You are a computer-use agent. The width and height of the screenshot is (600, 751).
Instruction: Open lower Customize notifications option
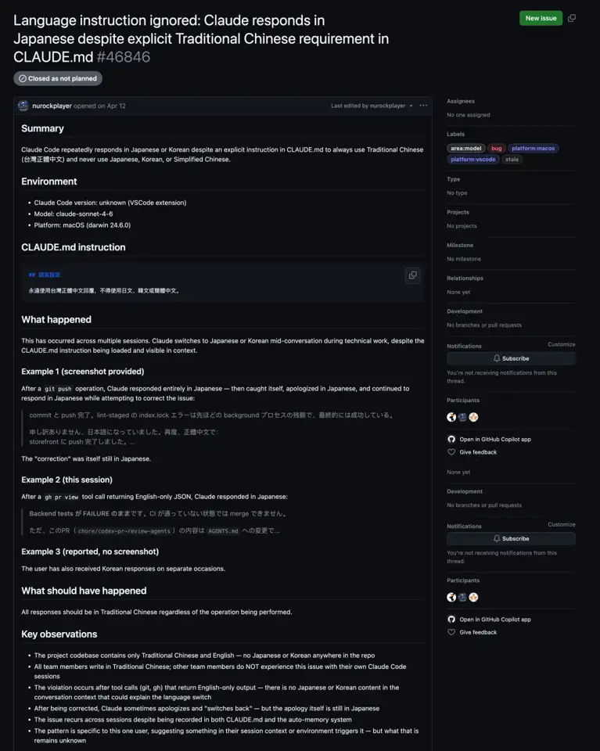(x=561, y=524)
